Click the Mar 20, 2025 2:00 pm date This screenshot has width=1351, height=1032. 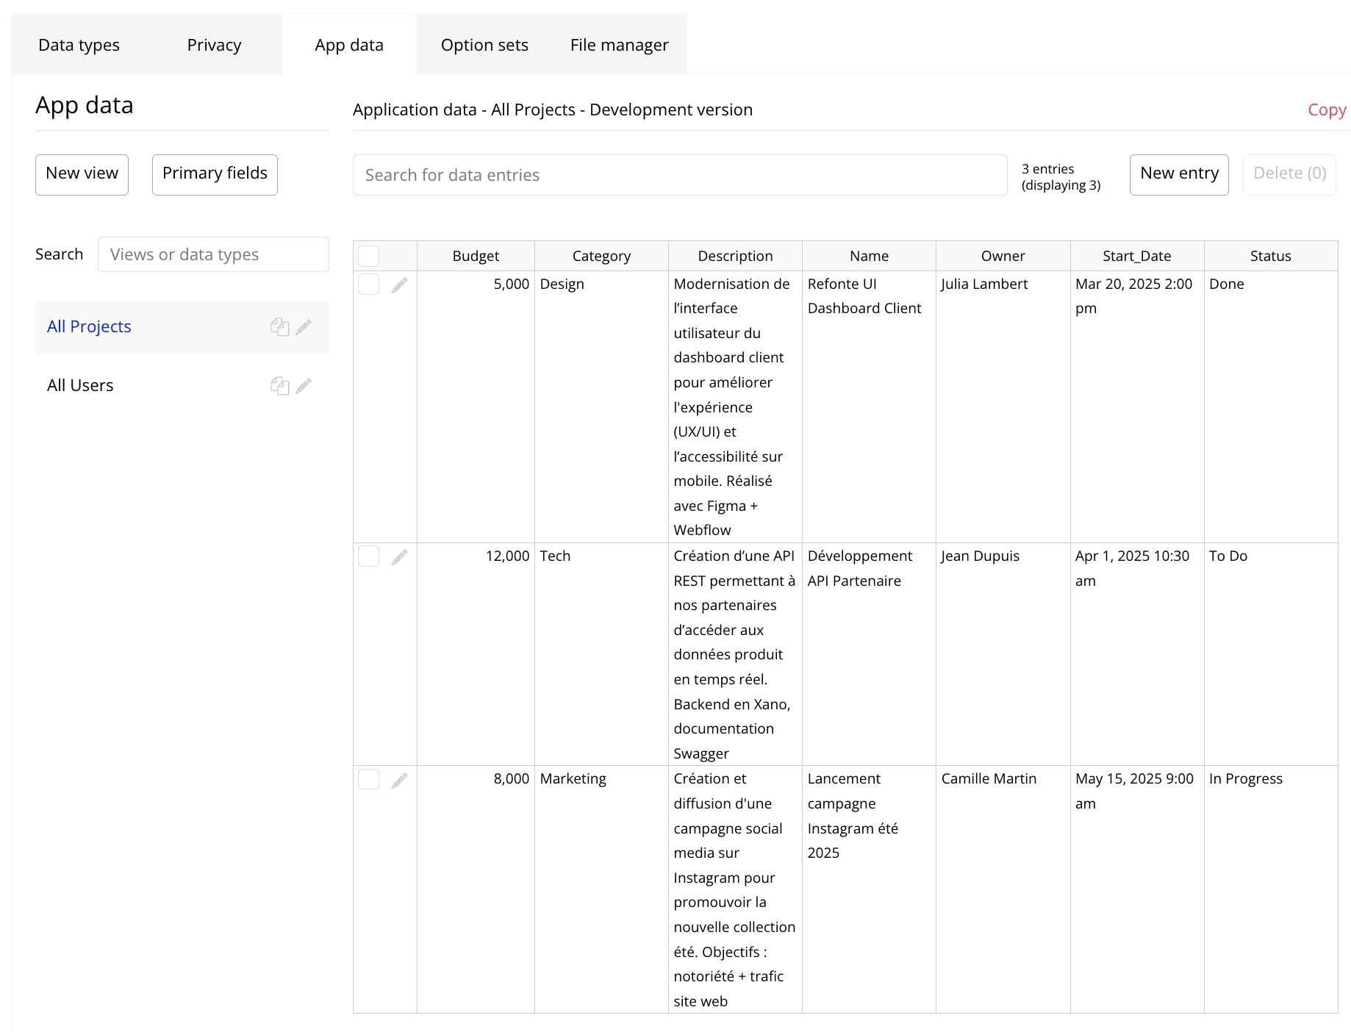(x=1133, y=296)
